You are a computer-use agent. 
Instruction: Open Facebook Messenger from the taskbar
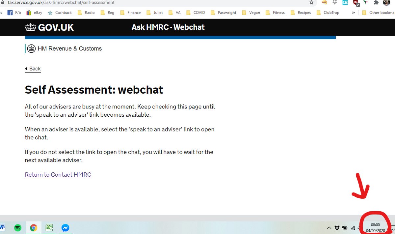click(65, 227)
